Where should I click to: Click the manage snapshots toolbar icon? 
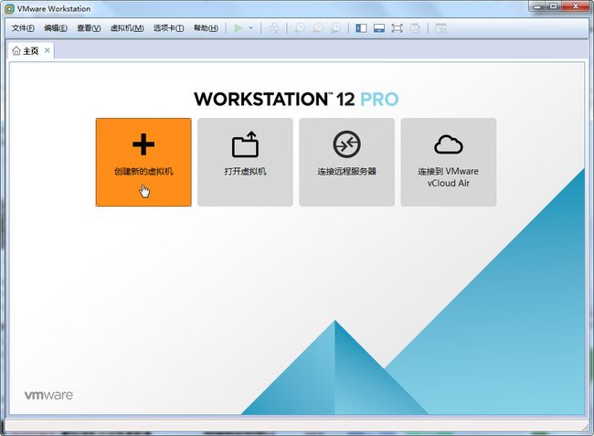tap(335, 28)
